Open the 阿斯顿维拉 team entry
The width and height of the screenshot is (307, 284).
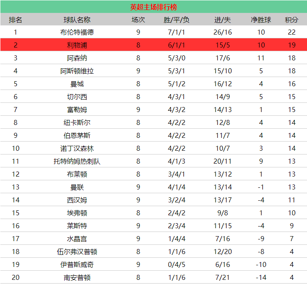point(77,71)
